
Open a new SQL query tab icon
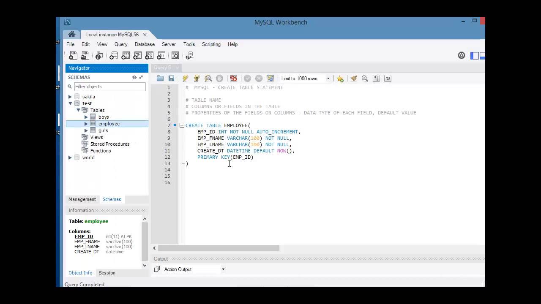73,56
